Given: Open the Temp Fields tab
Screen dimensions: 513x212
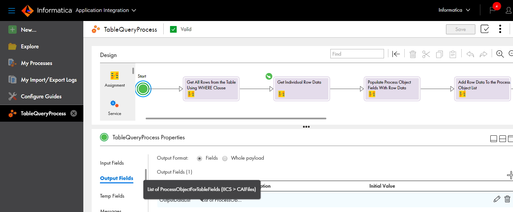Looking at the screenshot, I should (112, 196).
